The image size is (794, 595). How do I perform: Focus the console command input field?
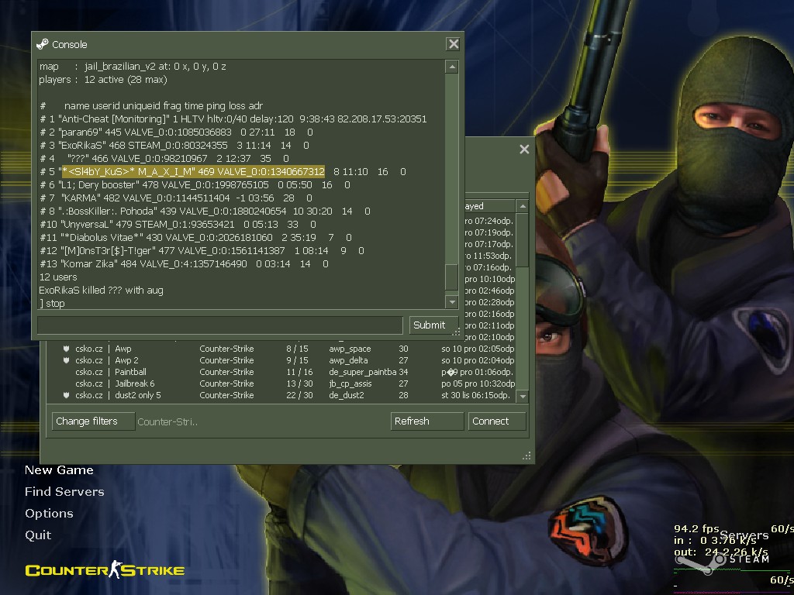[x=220, y=325]
